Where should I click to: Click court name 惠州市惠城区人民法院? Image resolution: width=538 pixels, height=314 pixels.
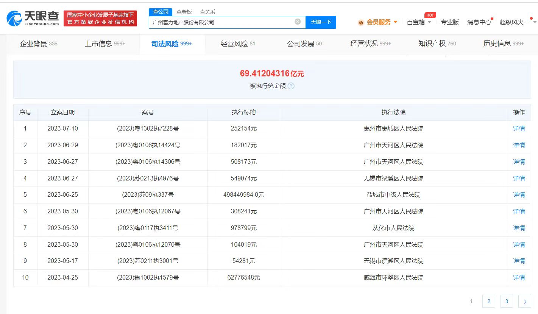(x=393, y=129)
